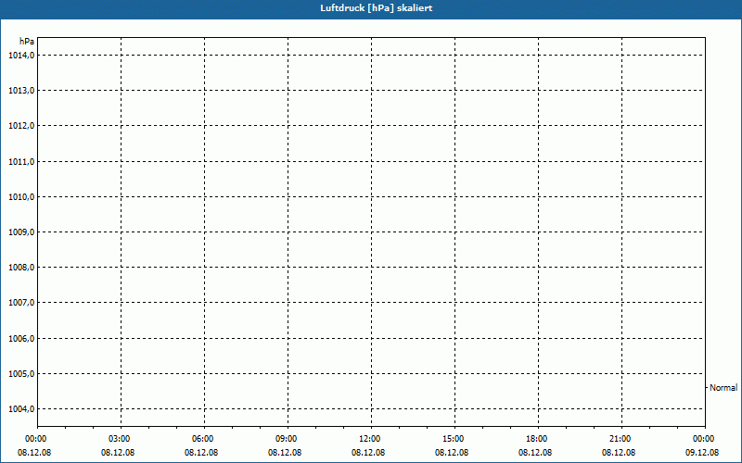
Task: Pick the 1011,0 y-axis tick label
Action: pyautogui.click(x=20, y=162)
